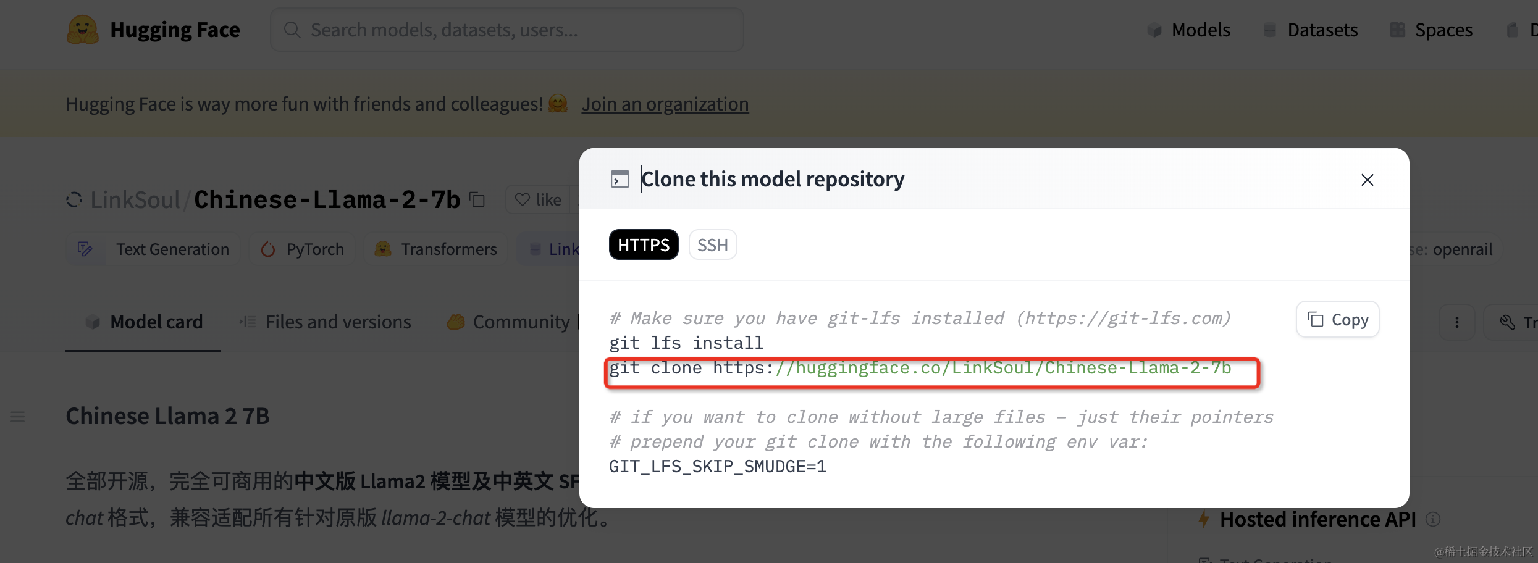Click the Text Generation tag
Screen dimensions: 1538x563
pos(153,249)
